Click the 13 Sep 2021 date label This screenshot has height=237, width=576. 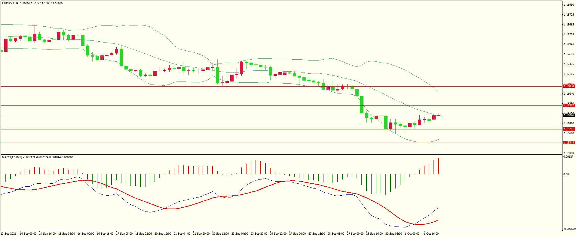click(9, 234)
